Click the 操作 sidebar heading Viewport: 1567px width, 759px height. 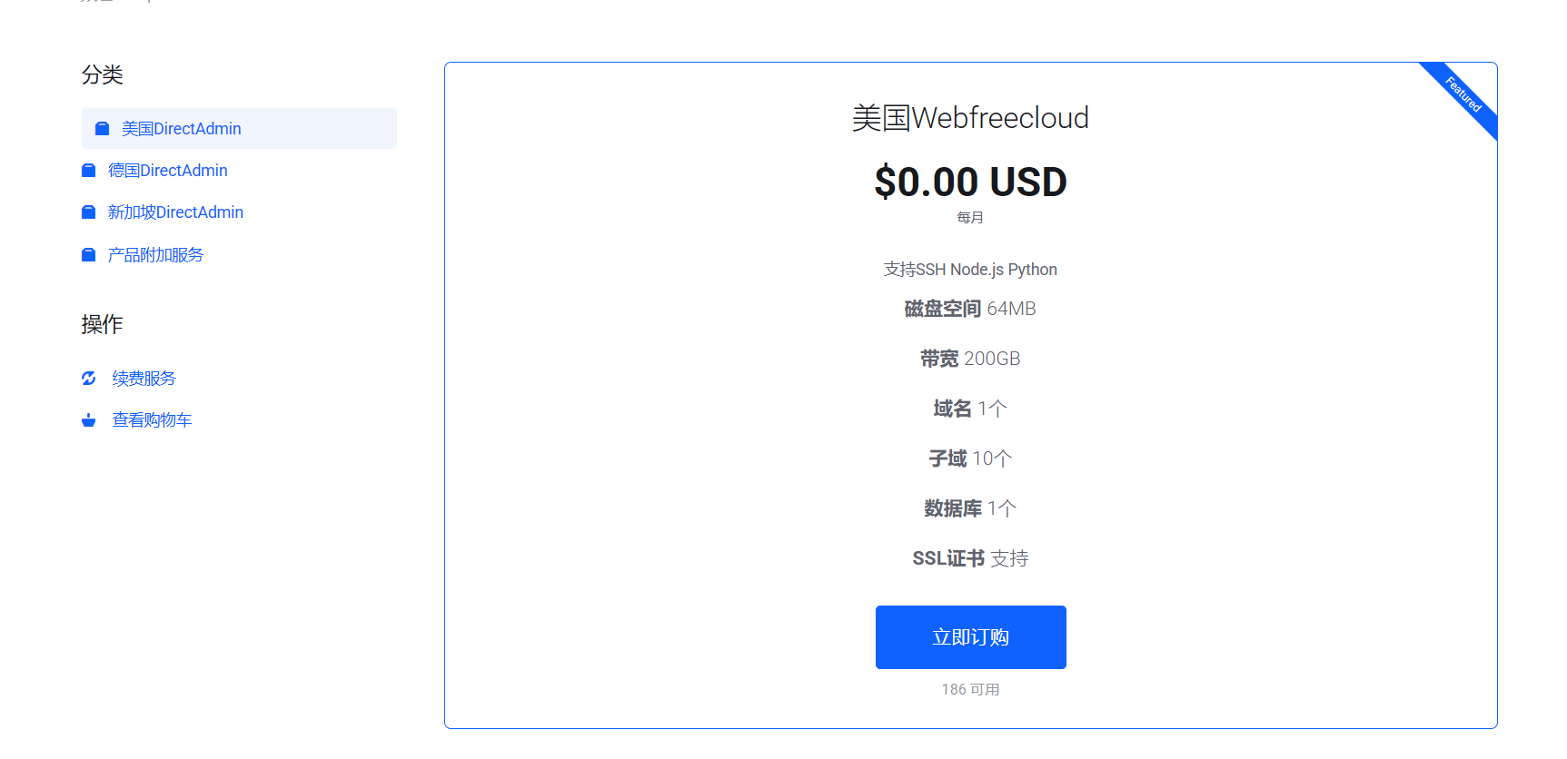(102, 324)
